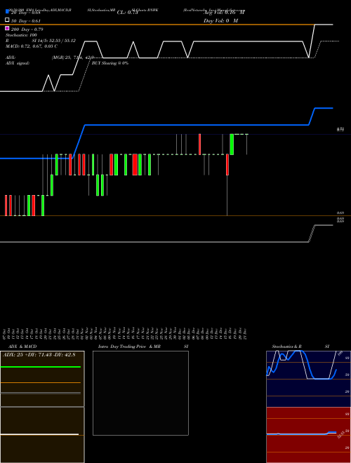Click the 'Day Vol: 0 M' label

[x=220, y=21]
